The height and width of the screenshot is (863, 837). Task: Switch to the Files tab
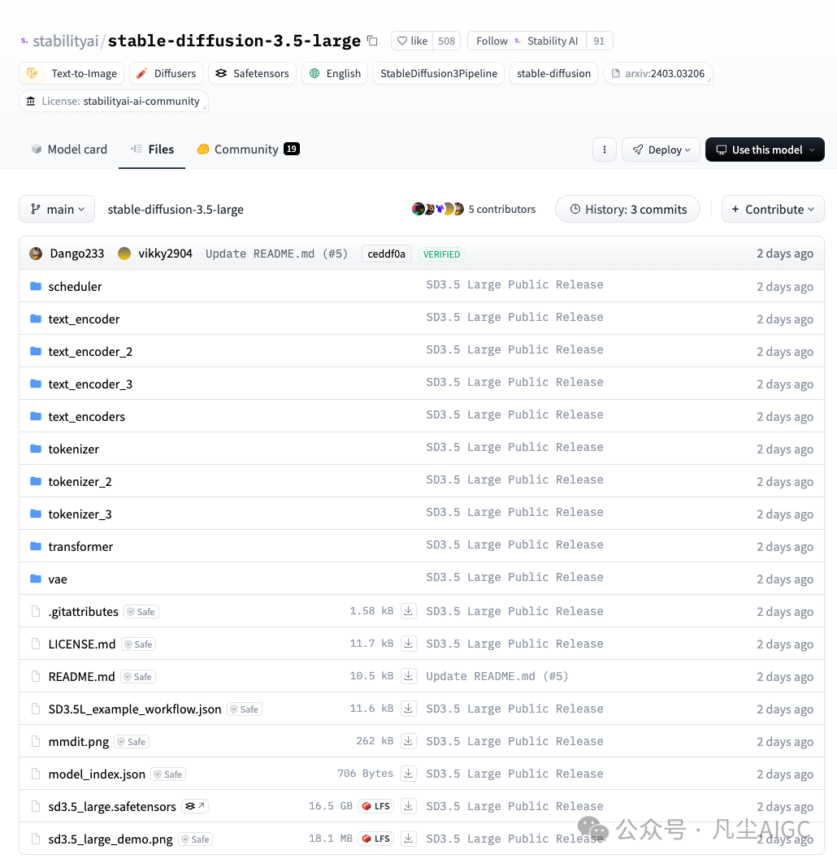tap(153, 150)
